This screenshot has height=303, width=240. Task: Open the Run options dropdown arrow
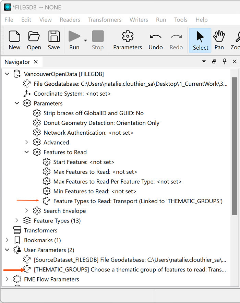[85, 40]
